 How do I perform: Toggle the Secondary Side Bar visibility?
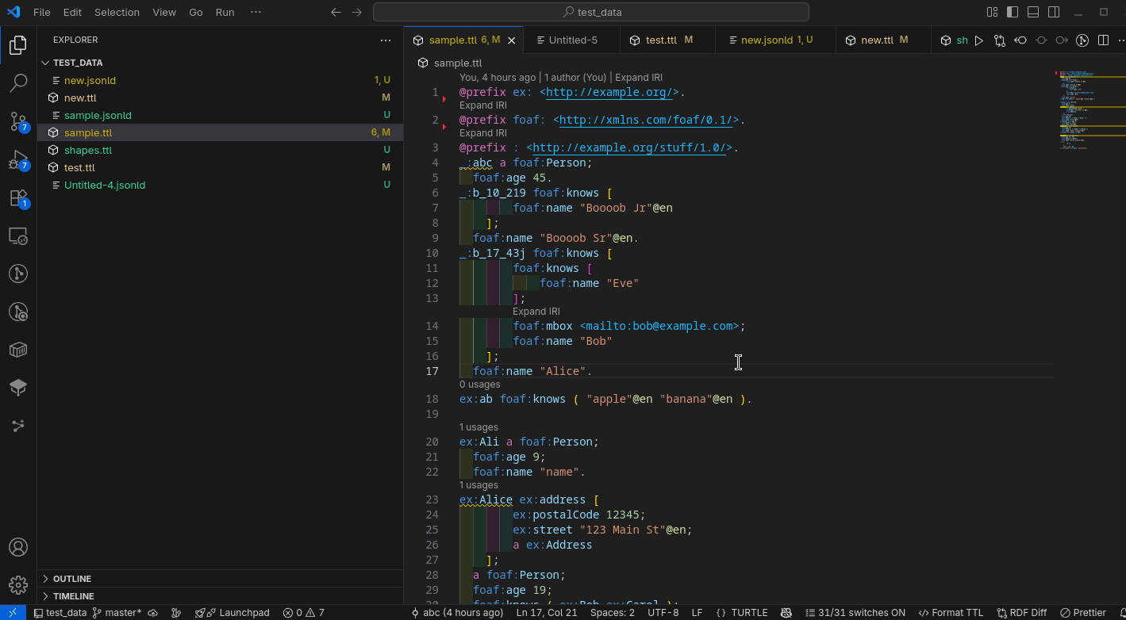(x=1054, y=12)
